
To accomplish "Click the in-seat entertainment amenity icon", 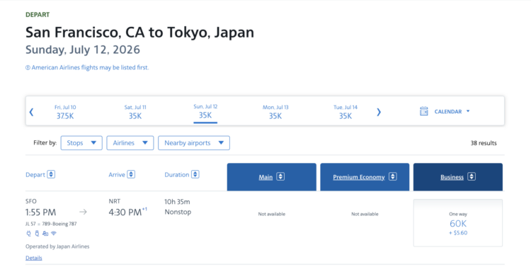I will tap(45, 233).
